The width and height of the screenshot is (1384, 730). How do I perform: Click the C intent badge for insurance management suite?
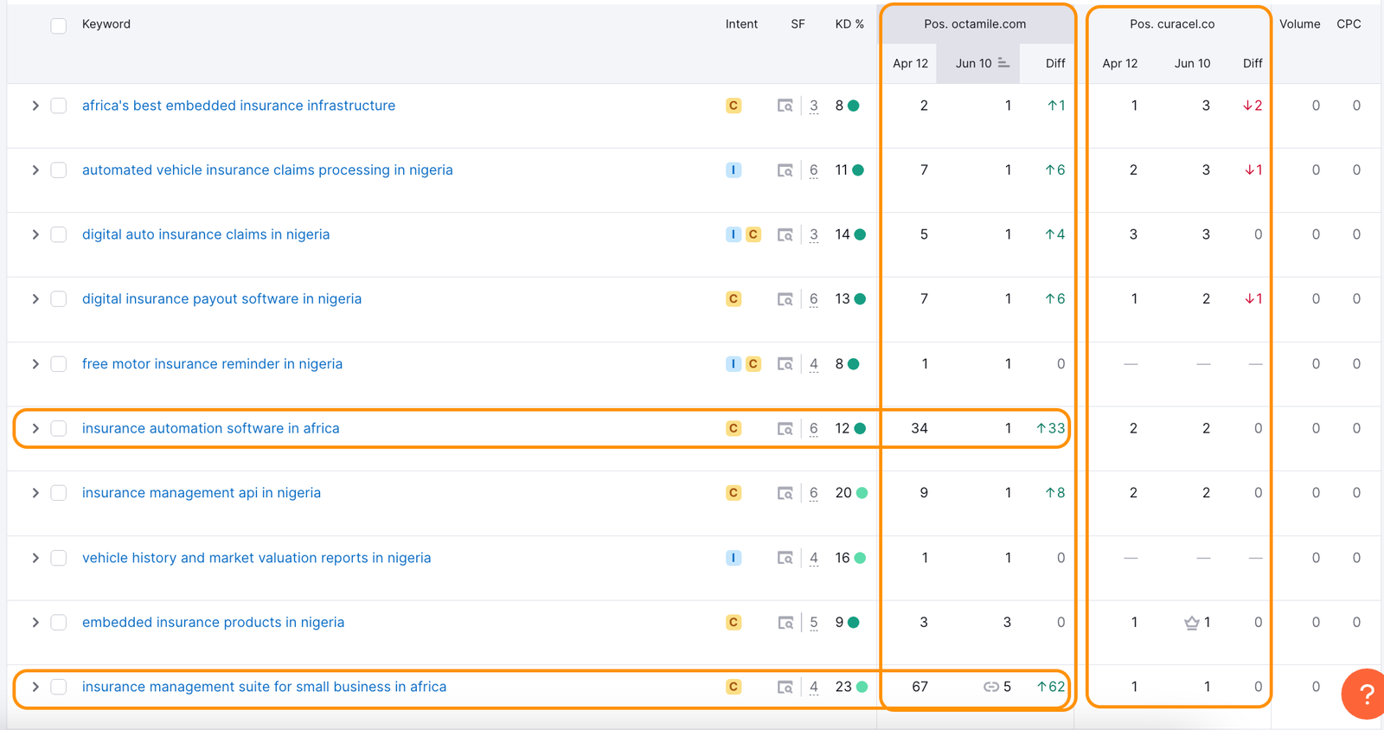point(734,687)
